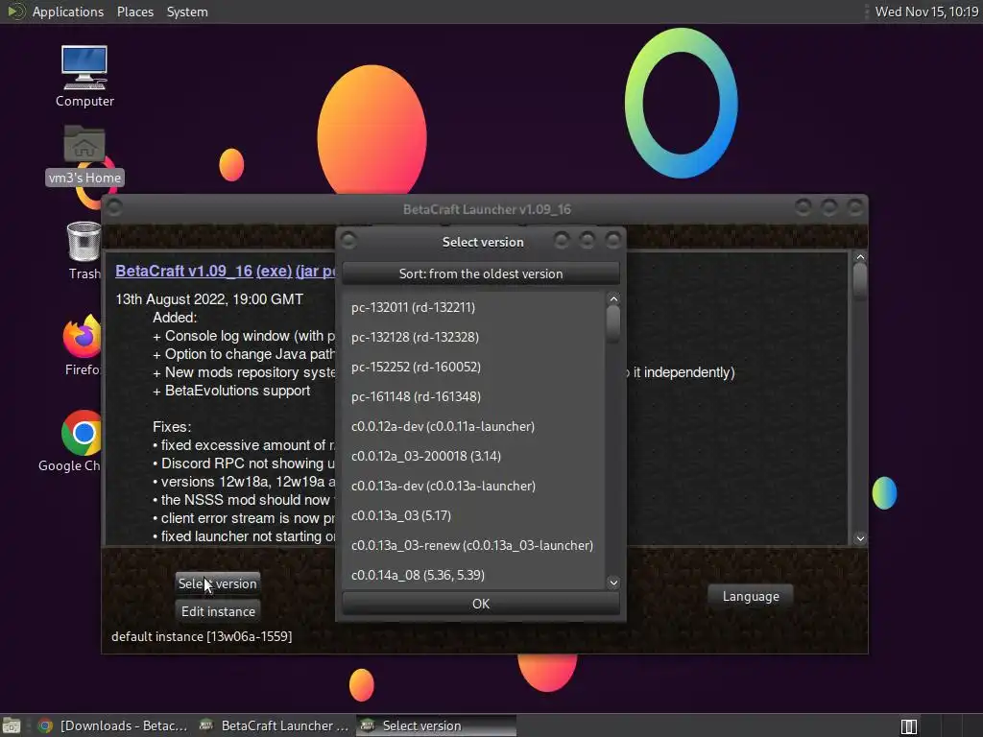Click BetaCraft Launcher window menu button
The height and width of the screenshot is (737, 983).
tap(114, 207)
